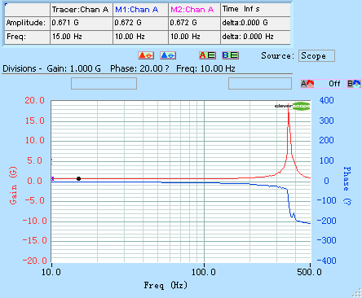Click the Amplitude: row label
362x298 pixels.
(26, 23)
